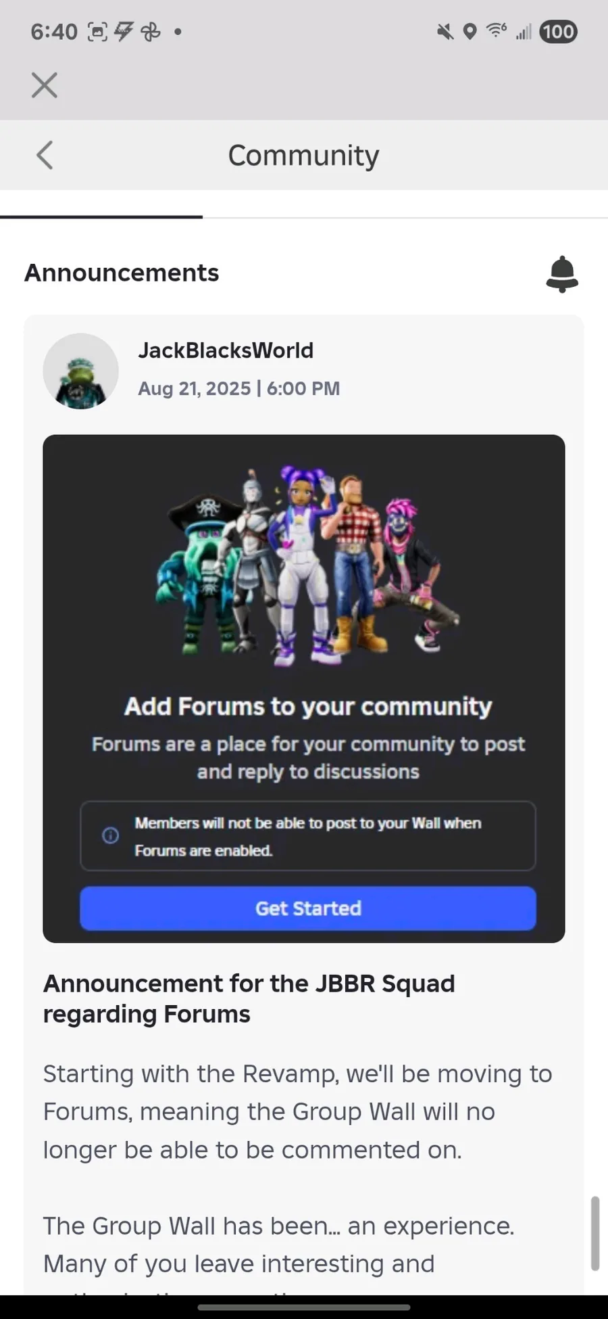This screenshot has height=1319, width=608.
Task: Click the page scrollbar handle on right
Action: pyautogui.click(x=594, y=1233)
